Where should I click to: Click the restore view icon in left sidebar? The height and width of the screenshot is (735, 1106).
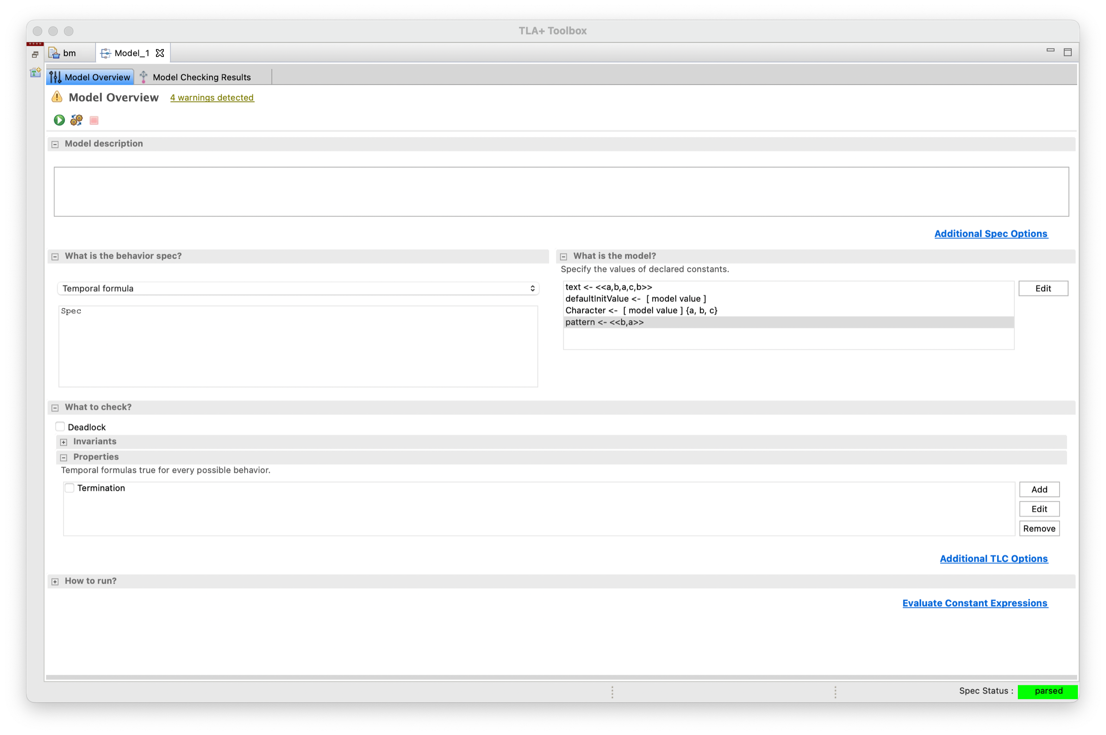[35, 55]
